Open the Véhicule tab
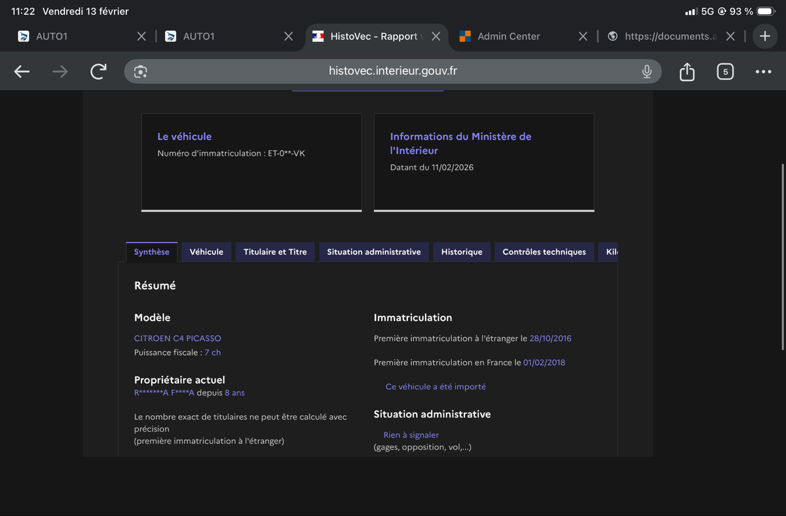 [206, 252]
